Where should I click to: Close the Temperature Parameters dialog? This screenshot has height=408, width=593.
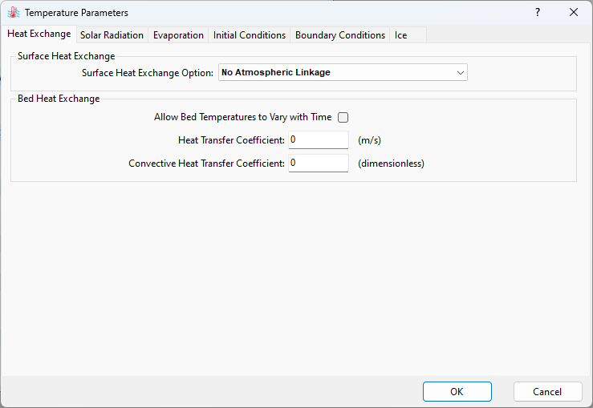pyautogui.click(x=574, y=13)
